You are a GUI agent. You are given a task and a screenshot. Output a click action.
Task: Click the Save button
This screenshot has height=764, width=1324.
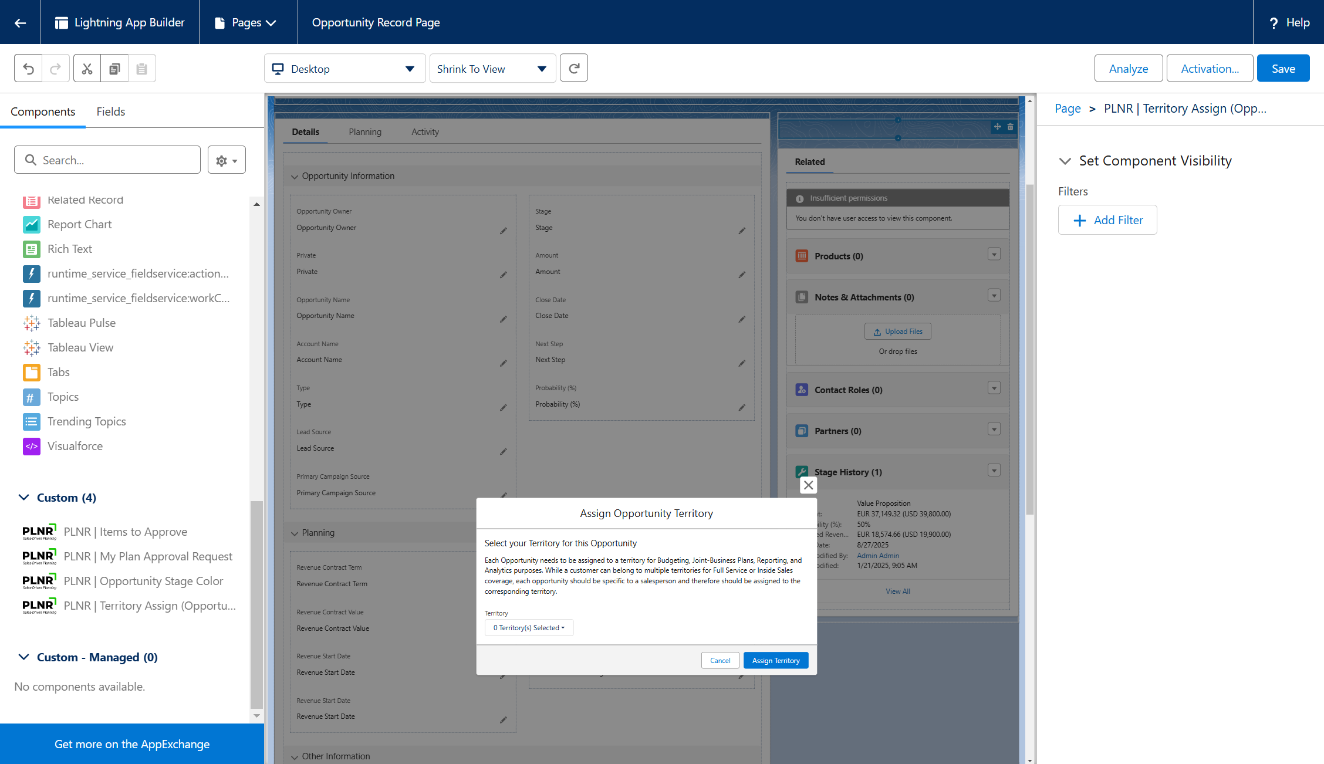(1283, 69)
